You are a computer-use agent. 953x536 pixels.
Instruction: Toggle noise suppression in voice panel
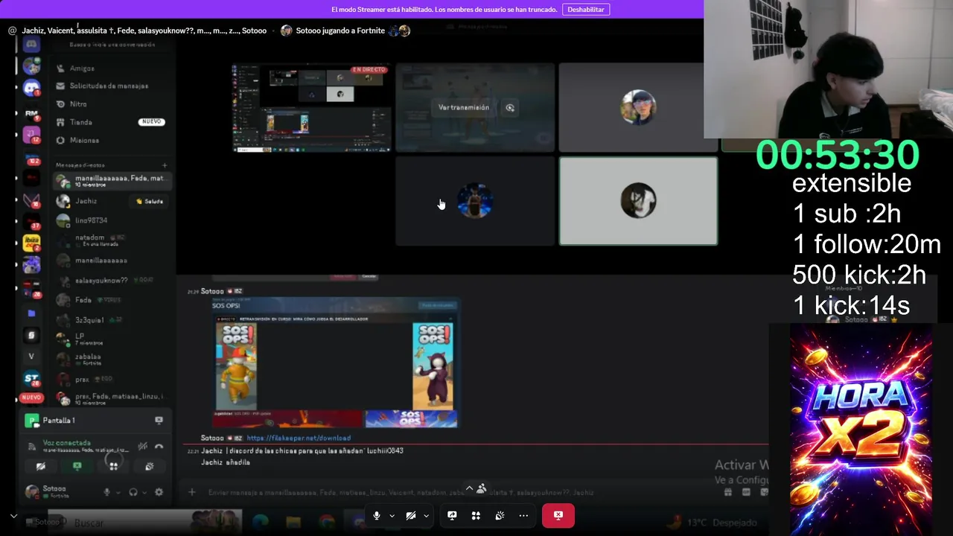tap(142, 446)
